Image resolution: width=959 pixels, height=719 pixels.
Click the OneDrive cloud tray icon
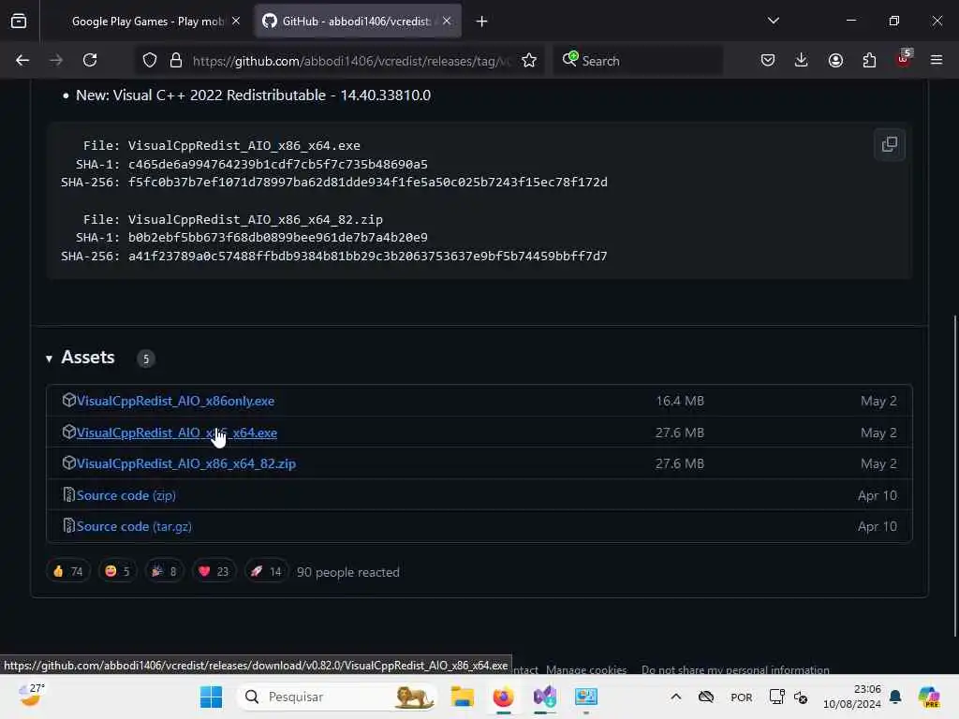click(706, 697)
